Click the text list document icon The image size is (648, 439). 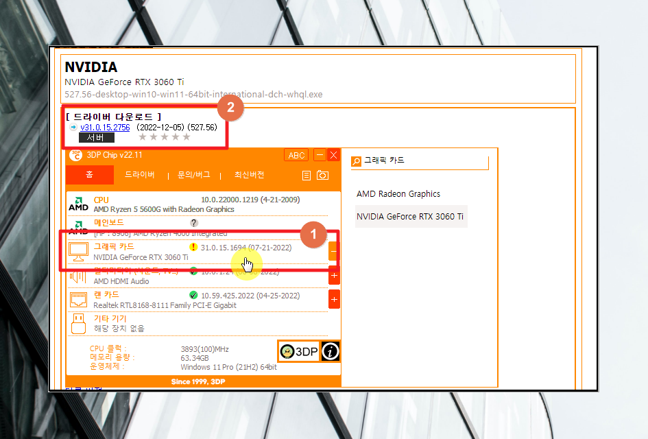point(307,176)
